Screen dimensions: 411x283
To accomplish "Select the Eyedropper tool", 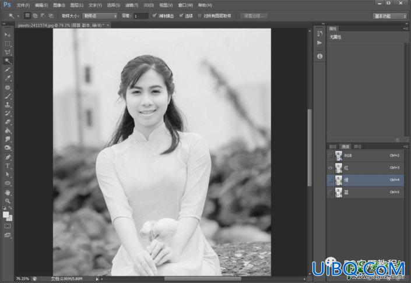I will coord(8,78).
